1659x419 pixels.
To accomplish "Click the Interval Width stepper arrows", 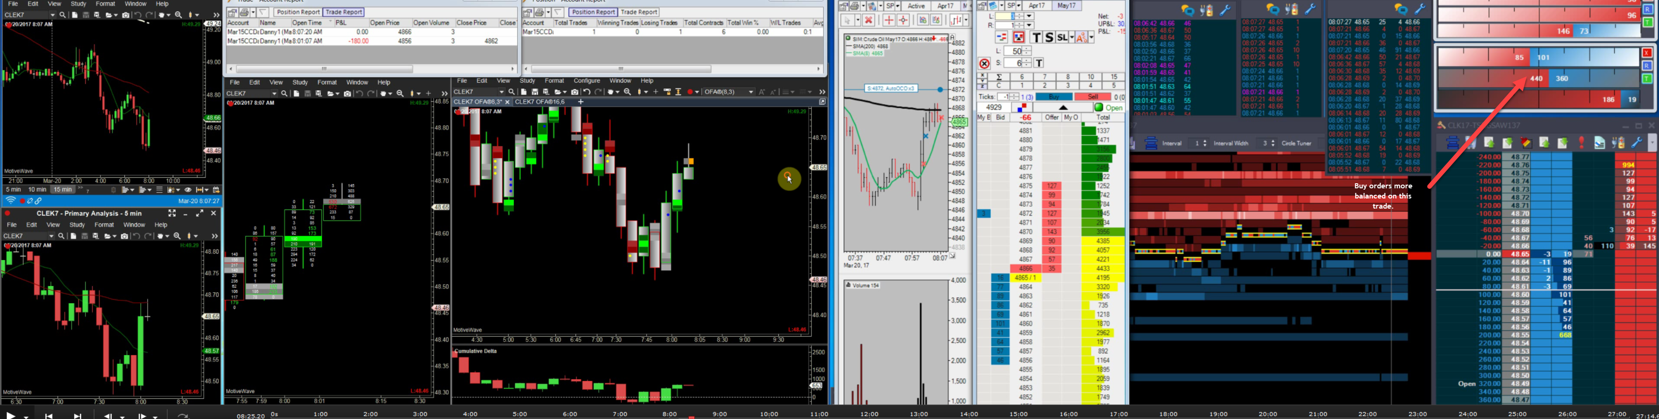I will [1272, 144].
